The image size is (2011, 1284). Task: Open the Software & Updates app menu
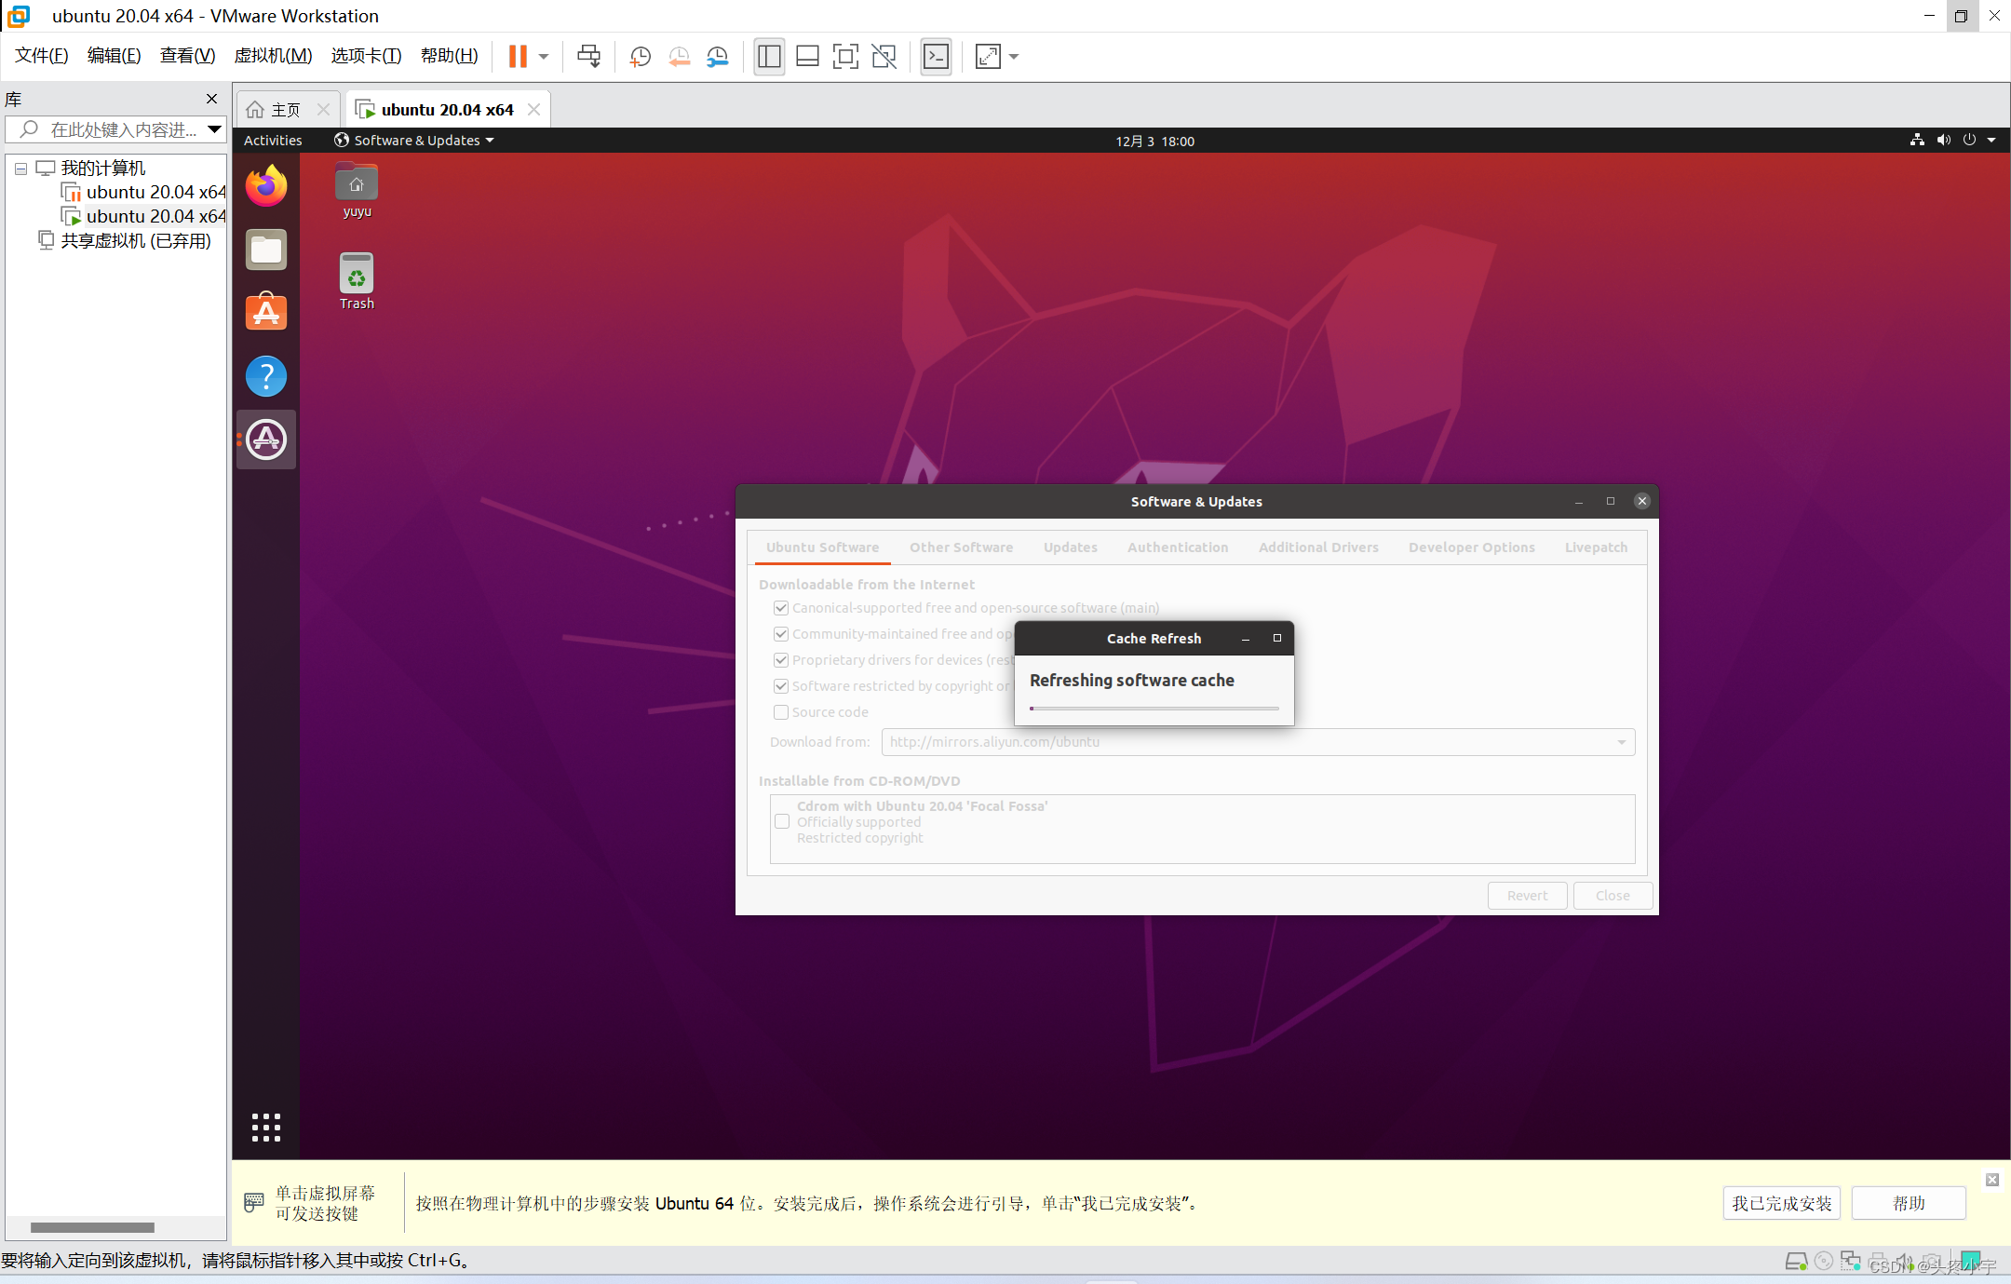414,141
